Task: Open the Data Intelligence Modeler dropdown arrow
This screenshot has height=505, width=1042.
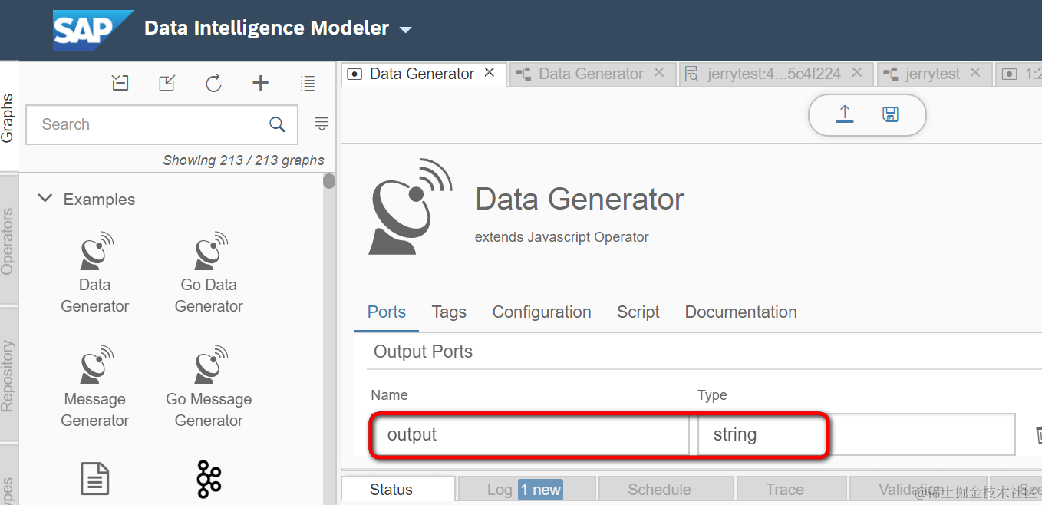Action: pos(406,30)
